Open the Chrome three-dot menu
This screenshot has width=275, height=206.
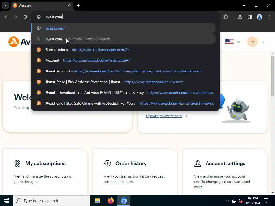point(269,17)
